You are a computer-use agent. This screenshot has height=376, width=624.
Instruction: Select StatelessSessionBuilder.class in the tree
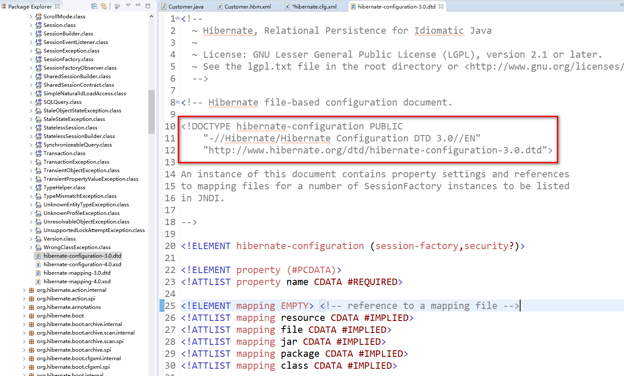(79, 136)
